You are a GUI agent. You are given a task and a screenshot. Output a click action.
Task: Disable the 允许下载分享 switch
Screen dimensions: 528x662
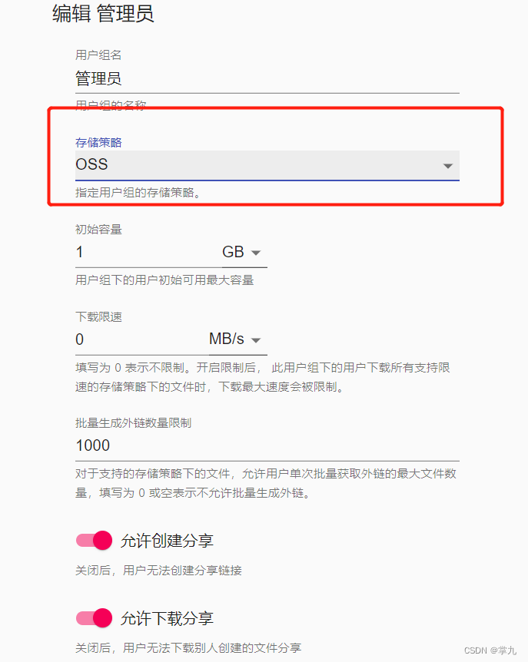95,618
